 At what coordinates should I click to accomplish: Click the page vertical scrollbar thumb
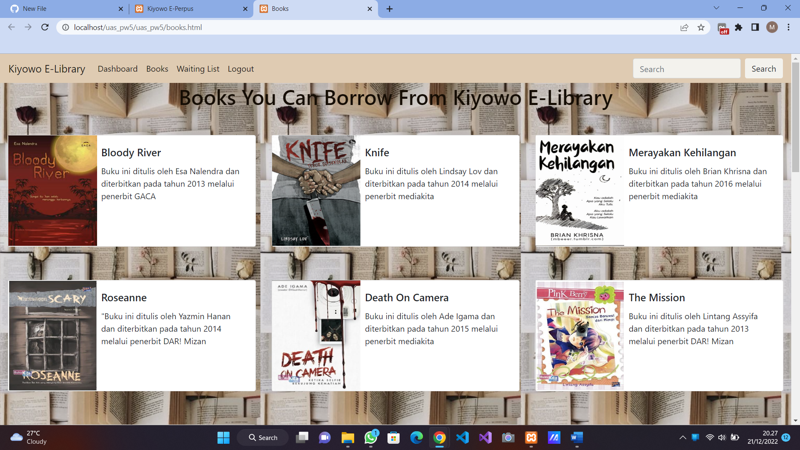point(795,117)
